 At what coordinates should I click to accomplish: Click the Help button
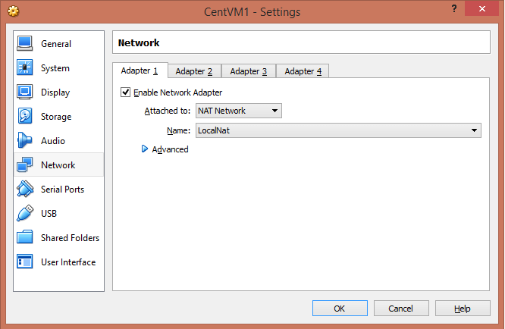pyautogui.click(x=463, y=309)
